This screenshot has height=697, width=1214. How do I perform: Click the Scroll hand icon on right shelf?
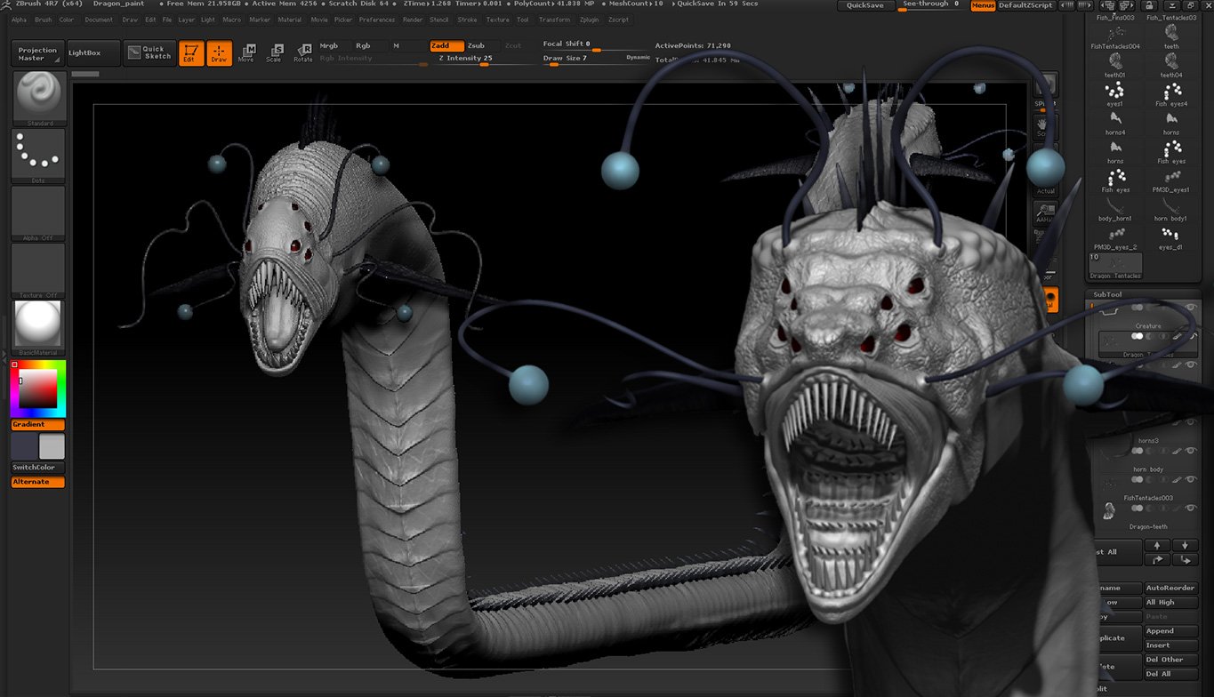pos(1045,128)
